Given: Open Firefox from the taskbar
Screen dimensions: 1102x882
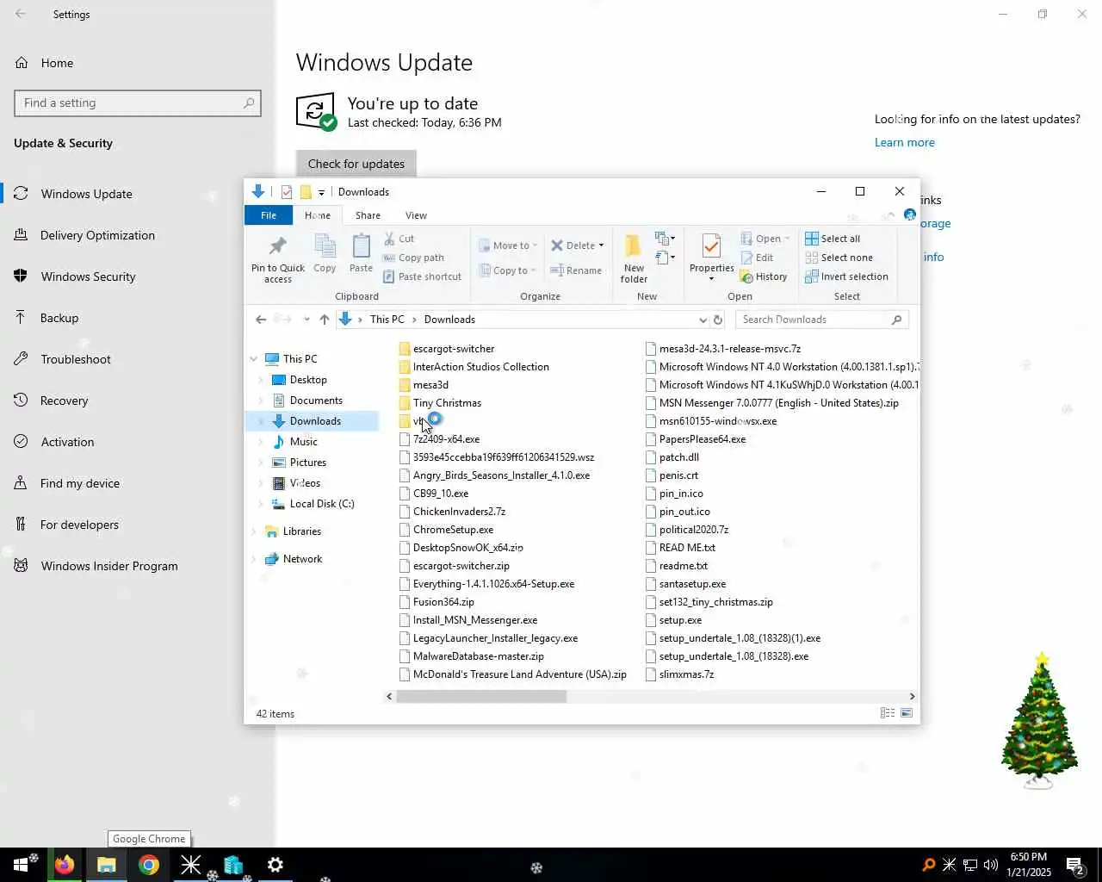Looking at the screenshot, I should [x=65, y=865].
